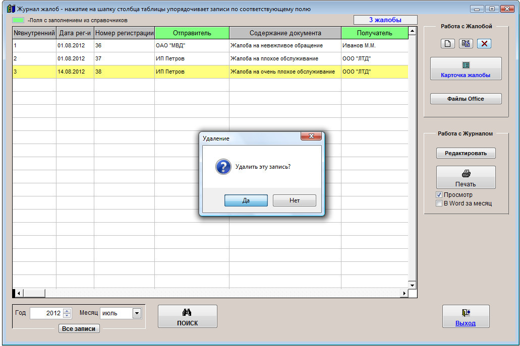The width and height of the screenshot is (520, 346).
Task: Open Файлы Office button
Action: (x=466, y=99)
